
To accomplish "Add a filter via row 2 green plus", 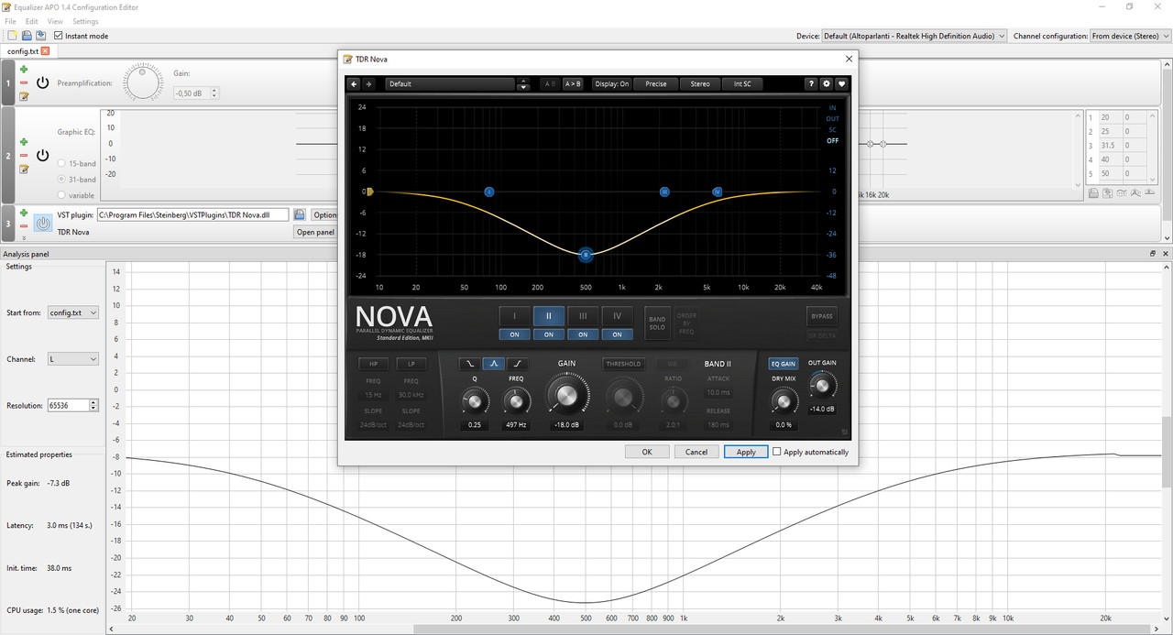I will pos(24,142).
